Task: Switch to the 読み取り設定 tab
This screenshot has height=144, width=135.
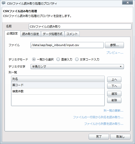Action: coord(31,34)
